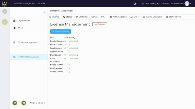Click Activate a license button

60,31
